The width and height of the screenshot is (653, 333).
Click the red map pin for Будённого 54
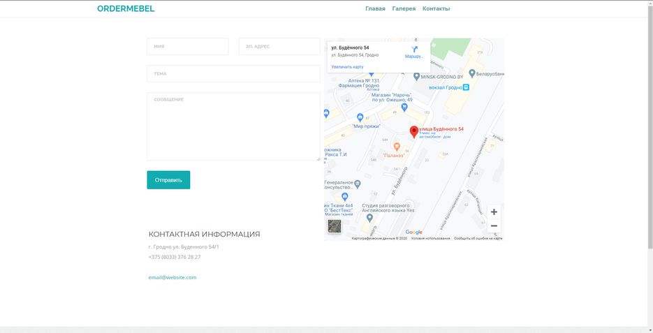413,132
